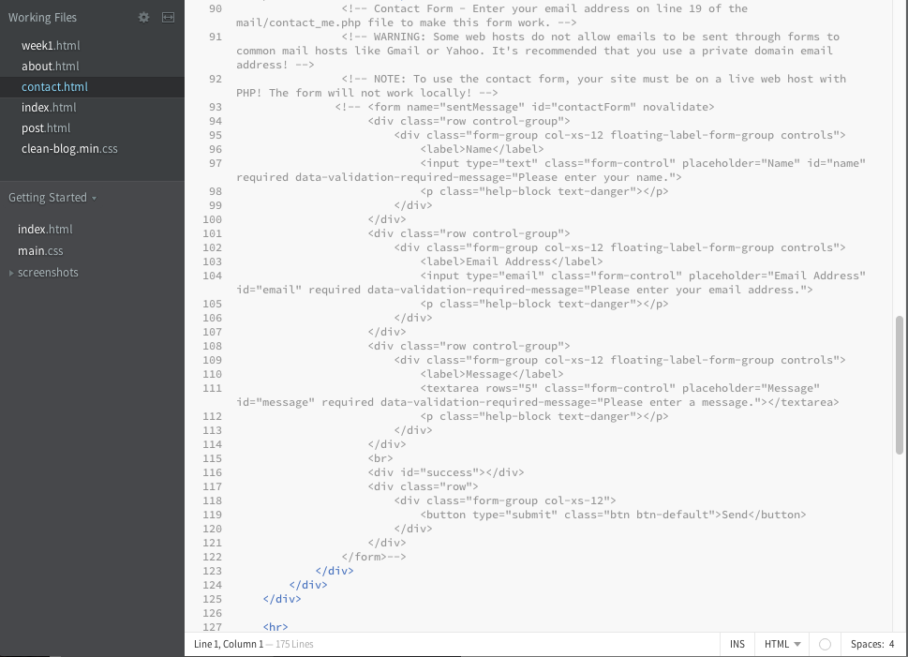This screenshot has height=657, width=908.
Task: Click div class="row" on line 117
Action: (424, 486)
